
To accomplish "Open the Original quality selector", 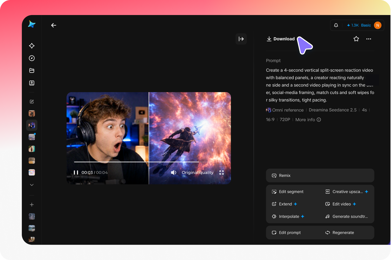I will 198,172.
